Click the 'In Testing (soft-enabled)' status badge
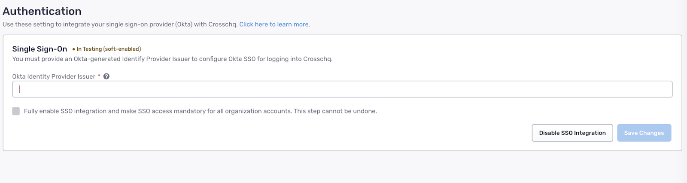This screenshot has width=687, height=183. (109, 49)
